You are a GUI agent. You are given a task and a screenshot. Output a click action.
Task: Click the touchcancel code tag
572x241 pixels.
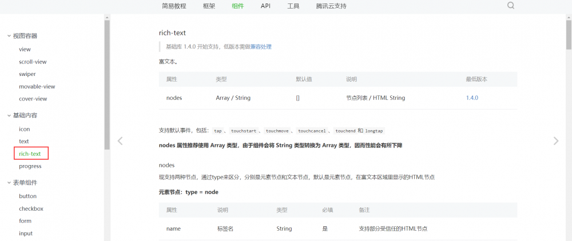coord(311,131)
